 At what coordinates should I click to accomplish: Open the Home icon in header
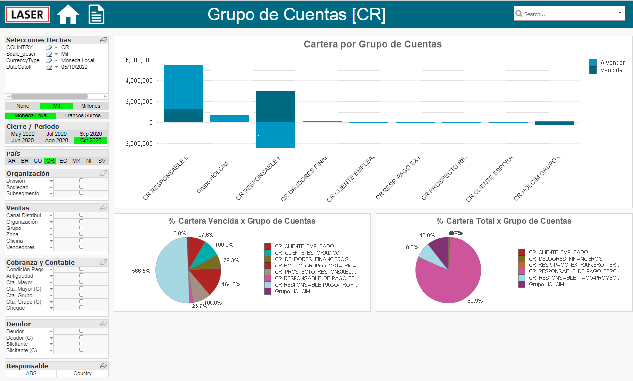tap(68, 14)
